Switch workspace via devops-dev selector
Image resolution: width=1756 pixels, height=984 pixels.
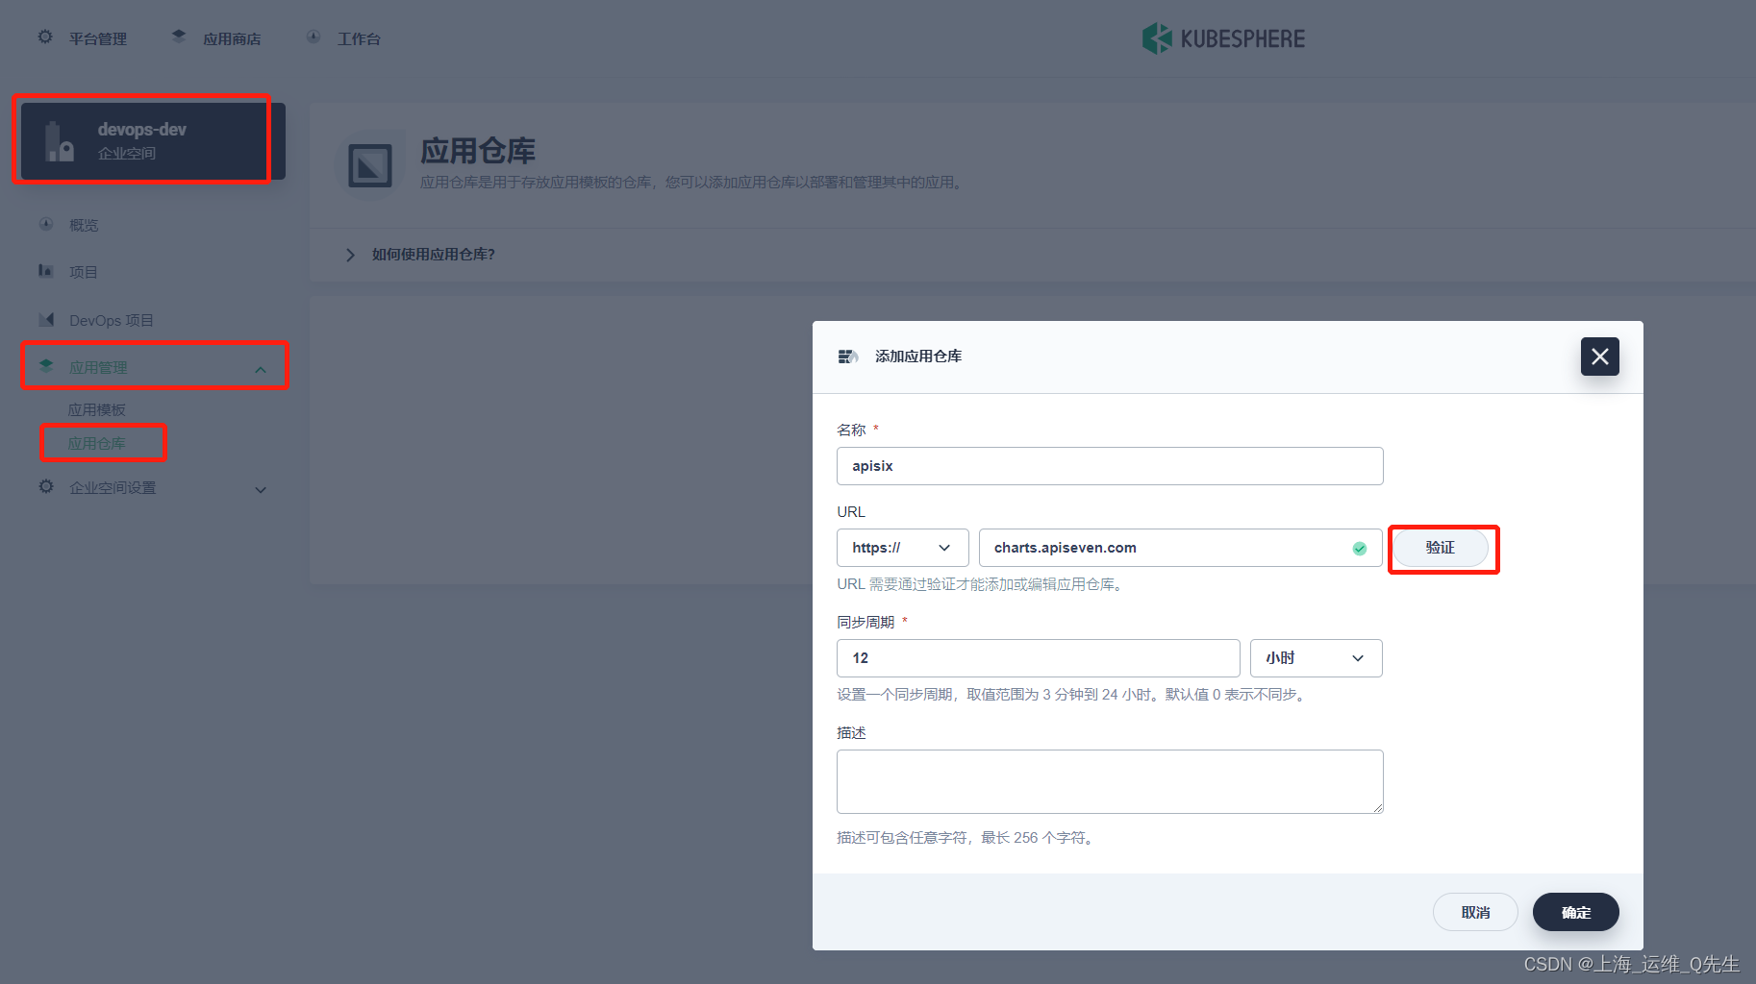coord(153,141)
